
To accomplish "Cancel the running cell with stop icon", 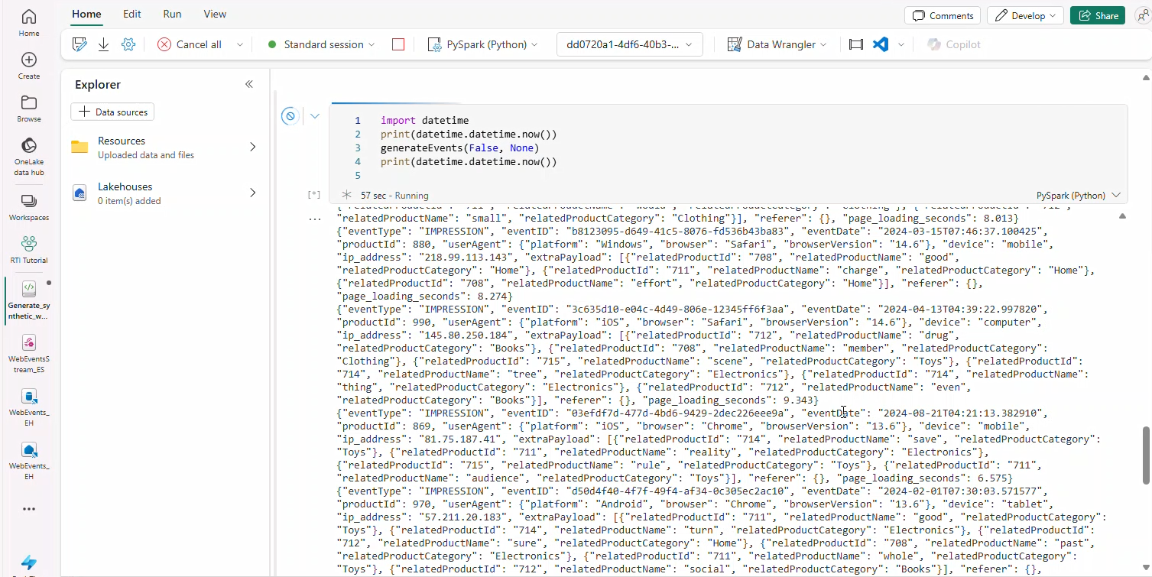I will 290,116.
